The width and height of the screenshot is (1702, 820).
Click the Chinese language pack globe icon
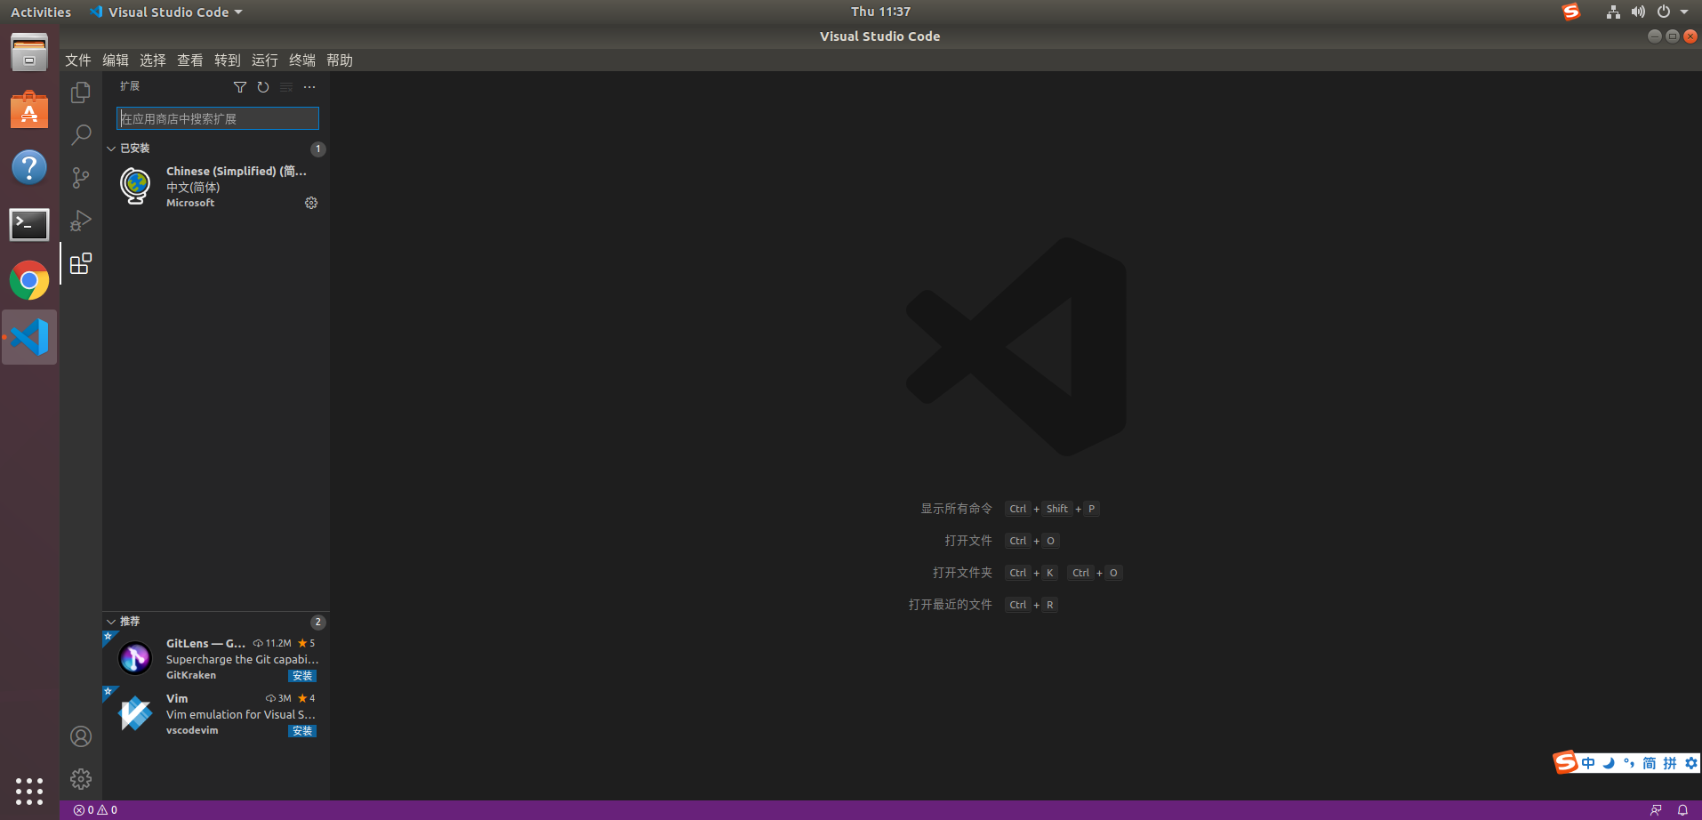click(135, 187)
